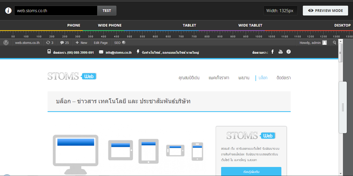The image size is (353, 176).
Task: Click the Google+ social icon
Action: tap(288, 52)
